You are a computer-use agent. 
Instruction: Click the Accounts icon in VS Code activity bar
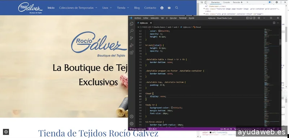[x=131, y=116]
